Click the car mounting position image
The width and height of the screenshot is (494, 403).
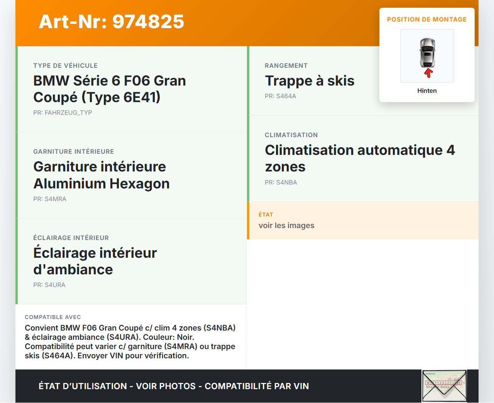click(x=427, y=56)
